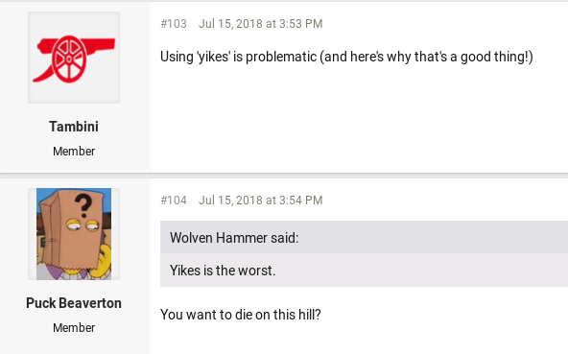Click the Member title under Puck Beaverton
Viewport: 568px width, 354px height.
coord(74,327)
